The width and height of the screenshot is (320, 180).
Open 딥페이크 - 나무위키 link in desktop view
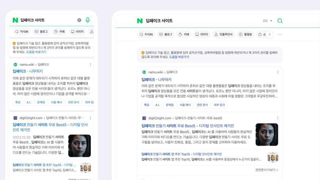156,79
